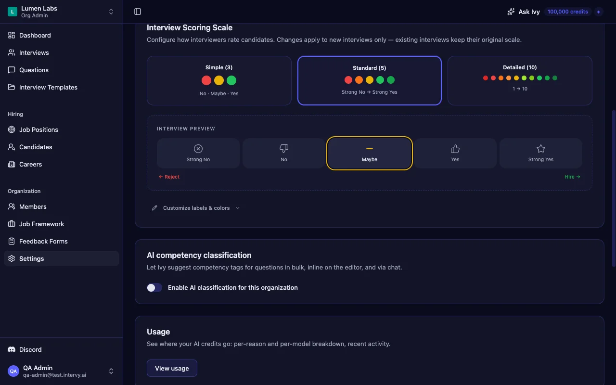Click the Job Positions target icon
Viewport: 616px width, 385px height.
[x=12, y=129]
